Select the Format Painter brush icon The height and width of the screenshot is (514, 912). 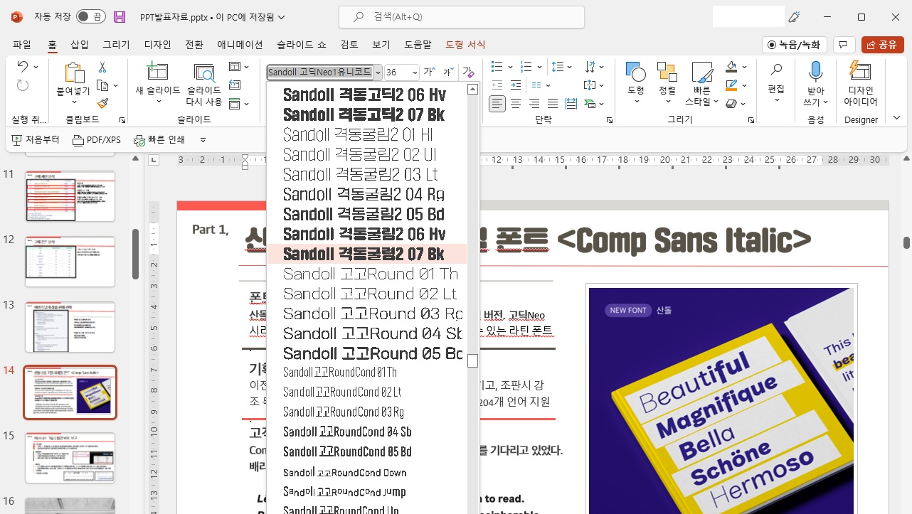coord(102,103)
